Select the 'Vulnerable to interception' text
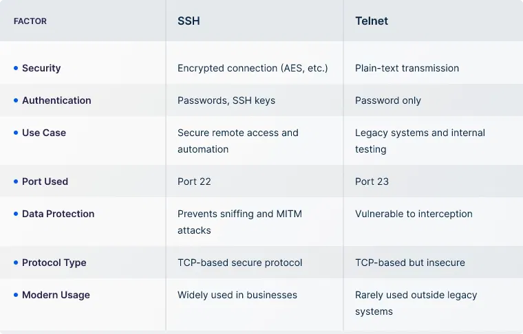This screenshot has width=523, height=334. click(x=414, y=214)
